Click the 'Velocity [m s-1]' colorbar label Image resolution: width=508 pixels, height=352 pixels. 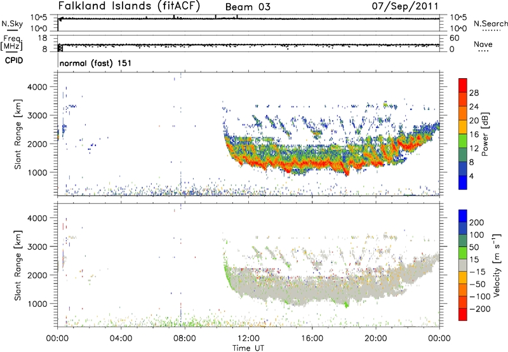(497, 265)
